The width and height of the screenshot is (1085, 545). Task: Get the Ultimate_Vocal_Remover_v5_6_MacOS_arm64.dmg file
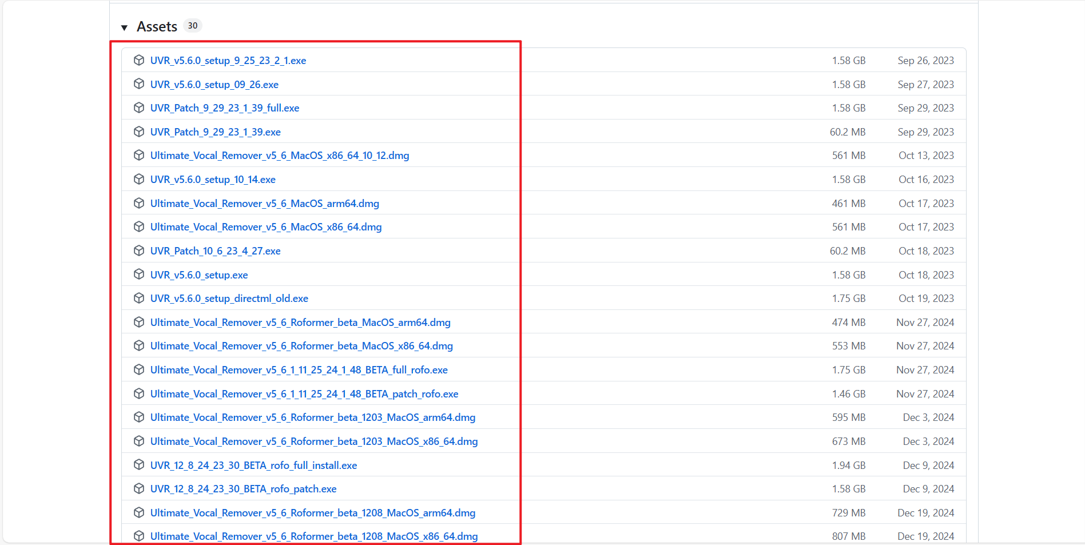pos(265,204)
